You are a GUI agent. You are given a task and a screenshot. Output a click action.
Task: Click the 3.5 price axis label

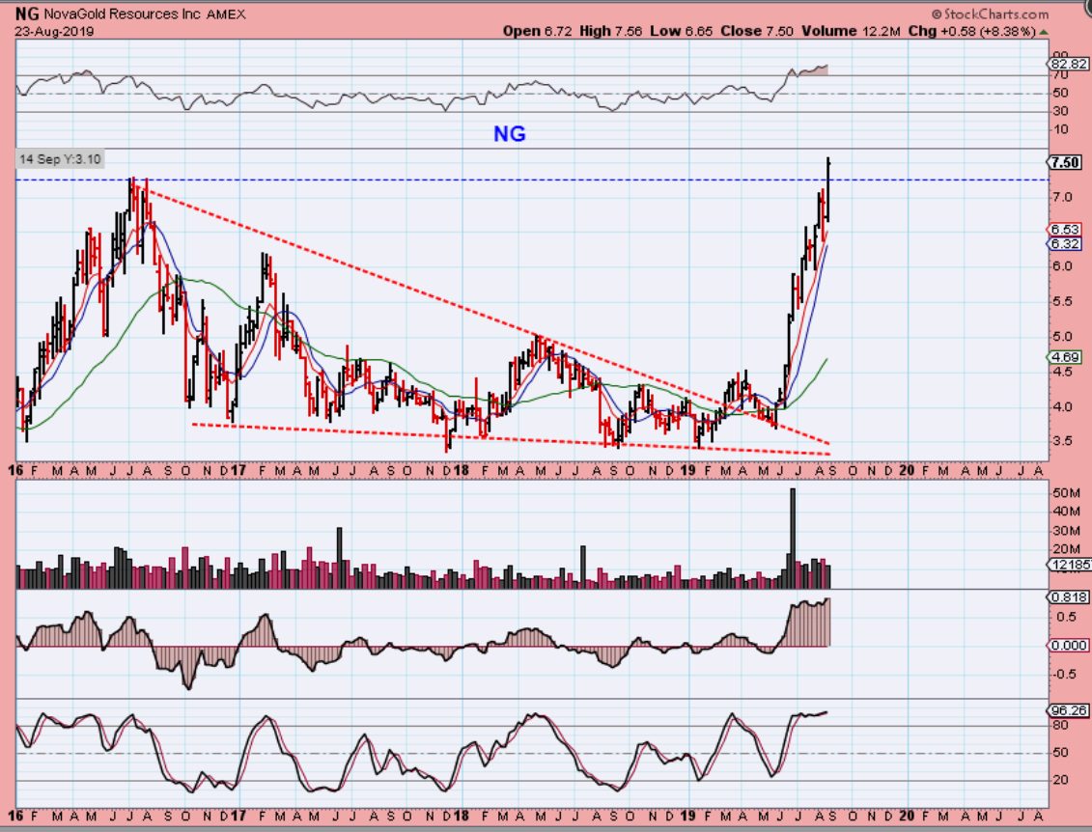coord(1063,441)
